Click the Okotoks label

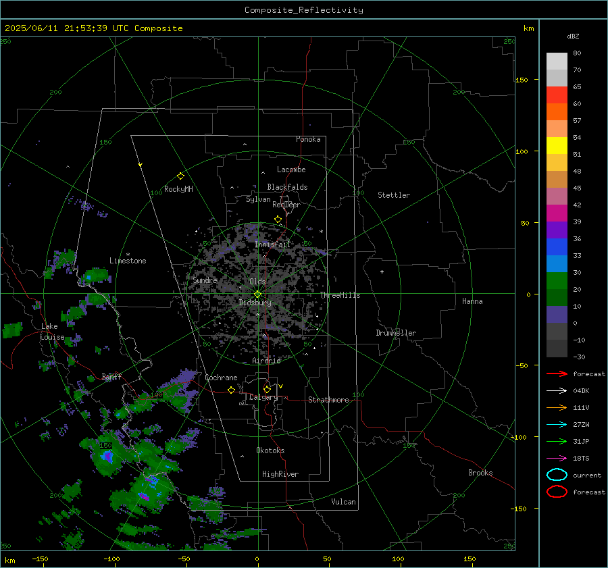point(270,450)
